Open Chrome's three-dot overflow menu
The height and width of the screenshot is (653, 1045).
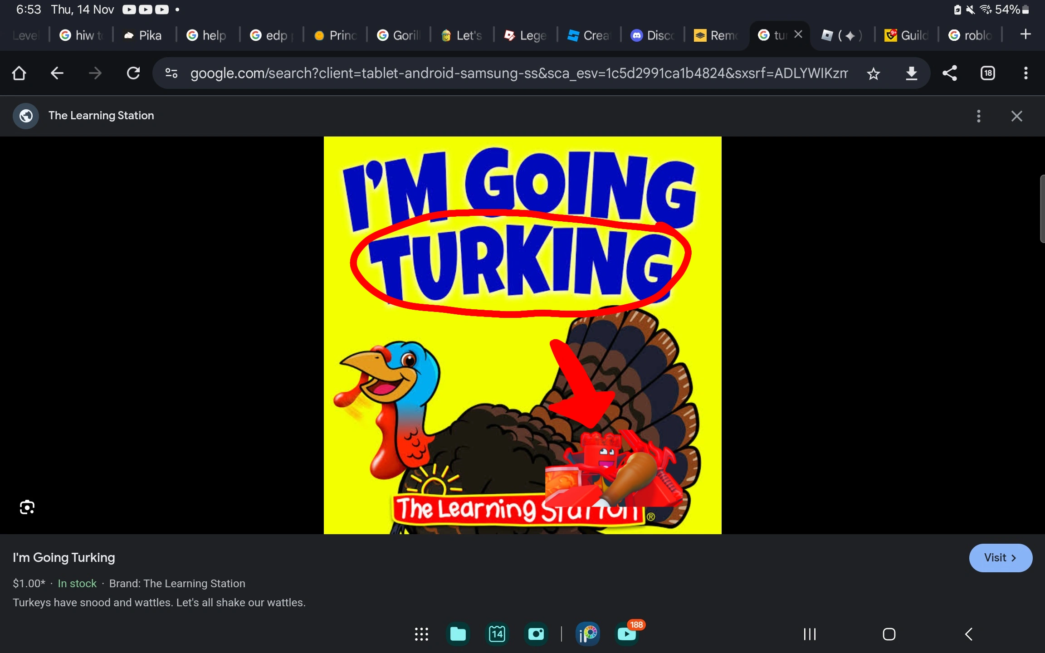pyautogui.click(x=1025, y=73)
